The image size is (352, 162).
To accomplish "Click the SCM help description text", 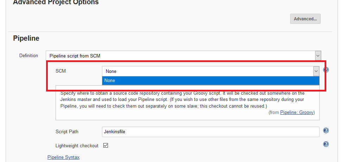I will pyautogui.click(x=183, y=100).
